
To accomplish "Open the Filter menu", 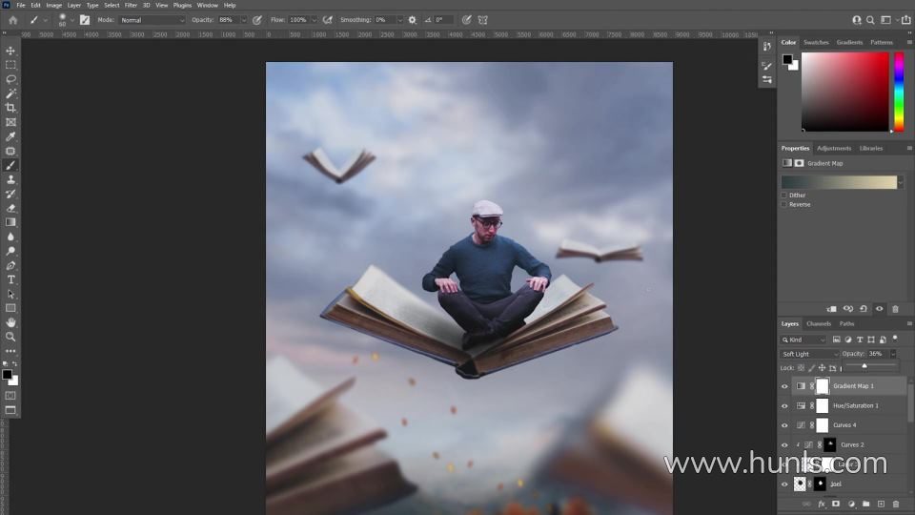I will pyautogui.click(x=131, y=5).
